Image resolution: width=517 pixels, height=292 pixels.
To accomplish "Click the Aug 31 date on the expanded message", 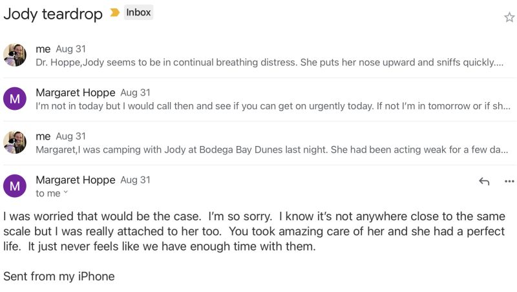I will click(135, 180).
